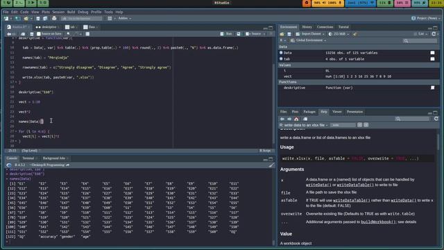Switch to the Background Jobs tab

click(54, 158)
